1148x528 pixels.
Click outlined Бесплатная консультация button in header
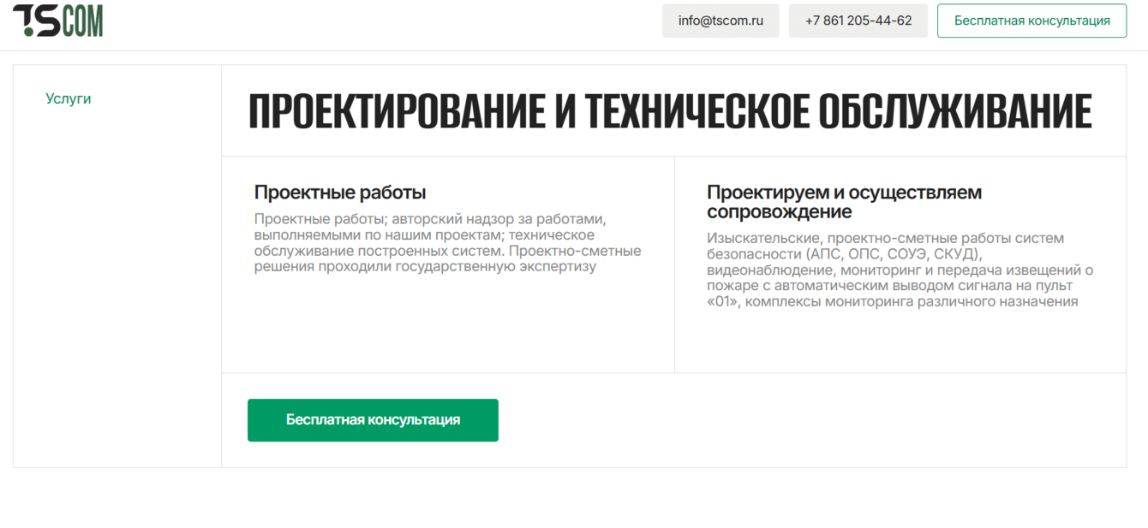coord(1032,21)
